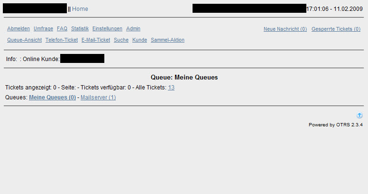The width and height of the screenshot is (368, 194).
Task: Log out via the Abmelden link
Action: click(18, 28)
